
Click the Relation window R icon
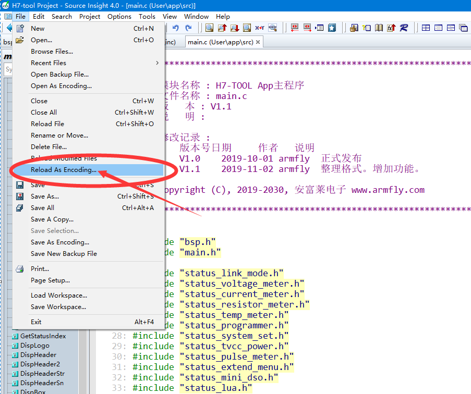tap(404, 28)
